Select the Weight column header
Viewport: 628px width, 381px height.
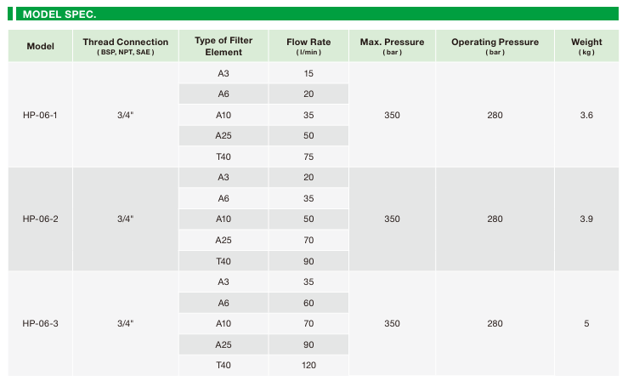pos(586,46)
